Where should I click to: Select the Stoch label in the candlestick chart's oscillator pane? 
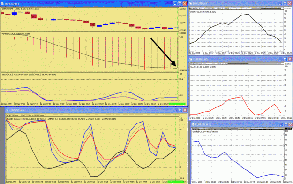click(29, 75)
